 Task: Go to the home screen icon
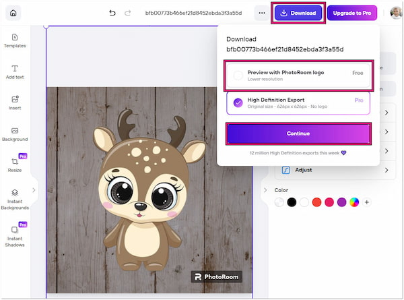click(x=13, y=13)
